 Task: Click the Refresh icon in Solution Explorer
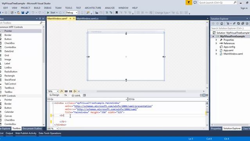pyautogui.click(x=239, y=23)
